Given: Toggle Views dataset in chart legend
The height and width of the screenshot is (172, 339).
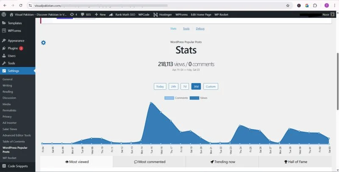Looking at the screenshot, I should (198, 98).
